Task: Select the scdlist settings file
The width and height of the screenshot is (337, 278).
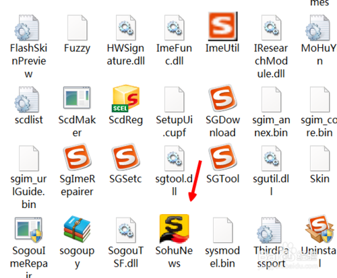Action: tap(27, 100)
